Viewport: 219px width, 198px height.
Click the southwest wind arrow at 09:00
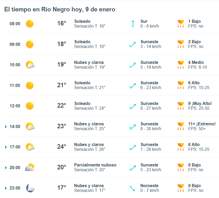[132, 45]
